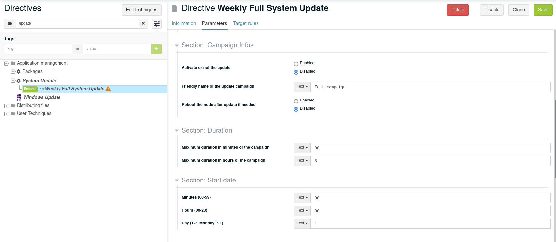Viewport: 556px width, 242px height.
Task: Click the document icon beside the Directive title
Action: 174,8
